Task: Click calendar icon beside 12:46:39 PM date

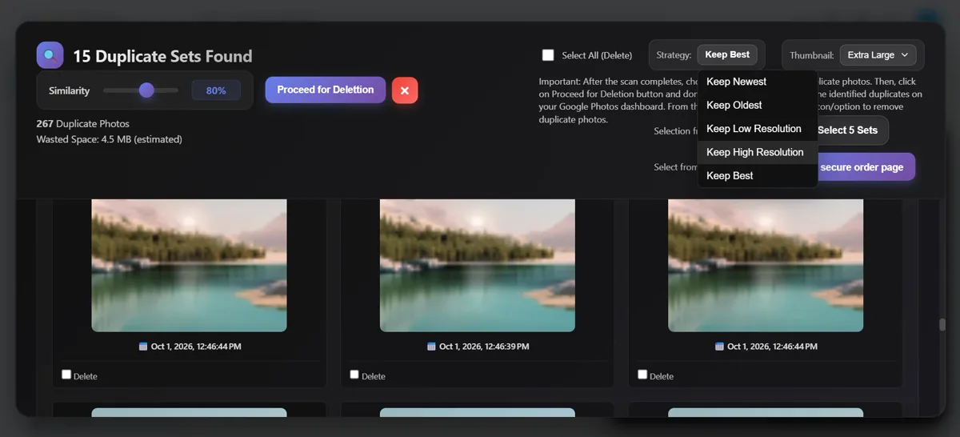Action: click(431, 347)
